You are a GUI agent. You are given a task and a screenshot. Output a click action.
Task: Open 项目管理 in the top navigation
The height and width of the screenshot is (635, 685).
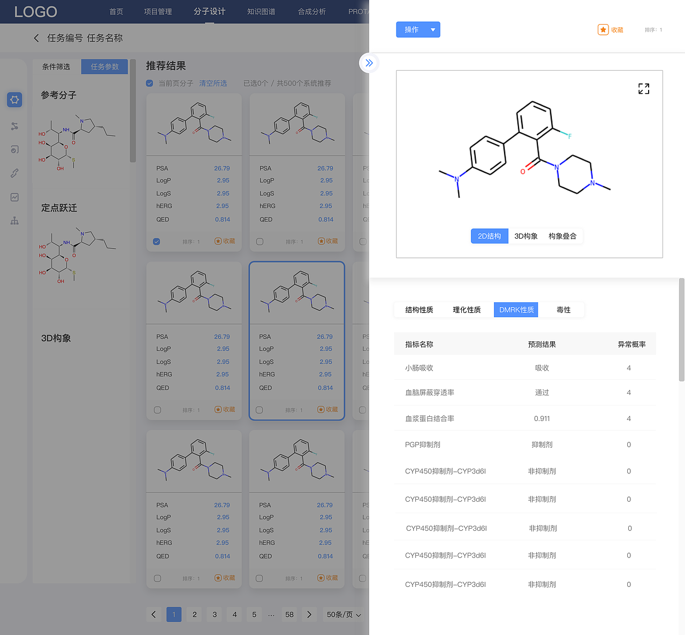tap(158, 12)
